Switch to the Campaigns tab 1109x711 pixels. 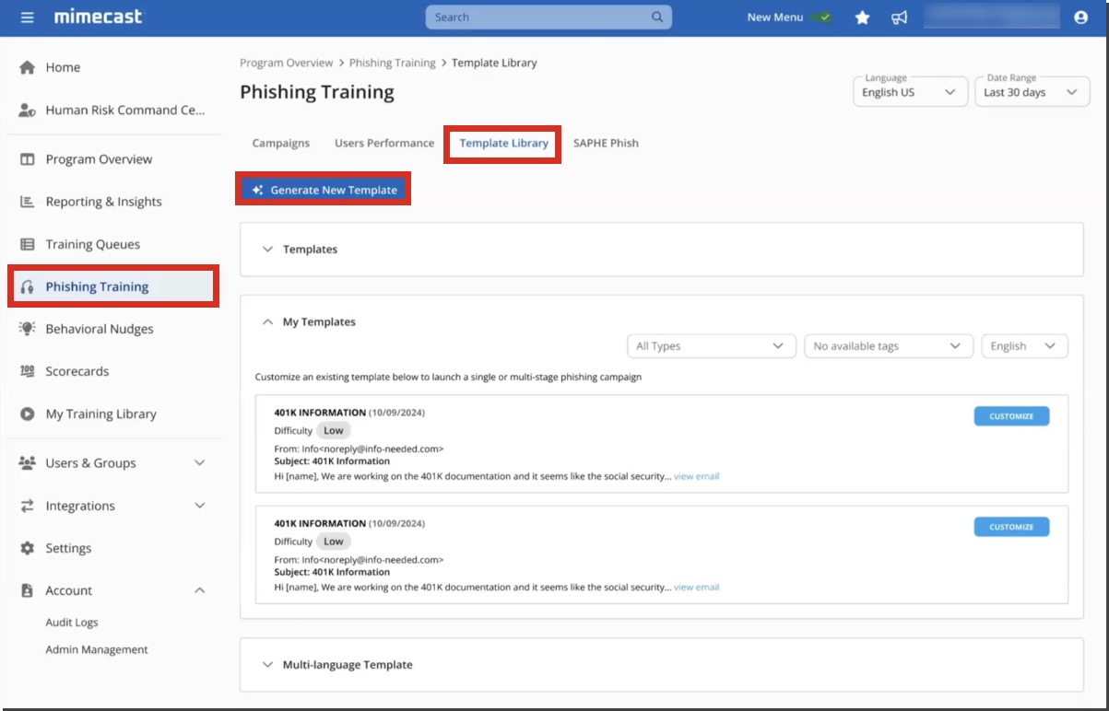click(x=280, y=143)
